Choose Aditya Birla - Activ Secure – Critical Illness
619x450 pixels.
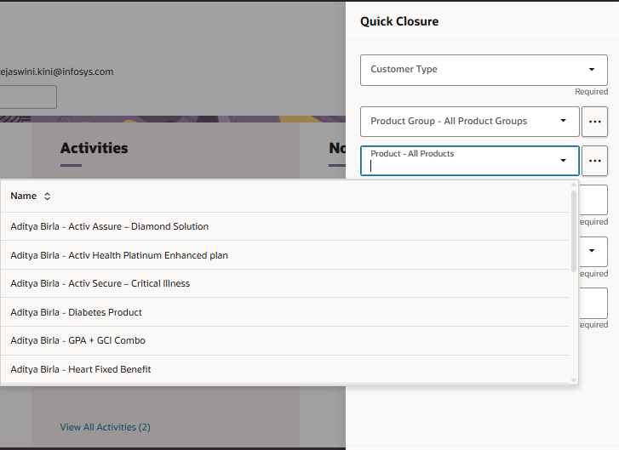coord(284,283)
